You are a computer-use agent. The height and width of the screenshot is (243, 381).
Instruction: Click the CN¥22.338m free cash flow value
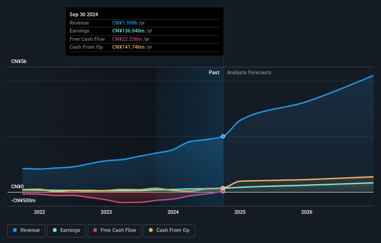[127, 39]
